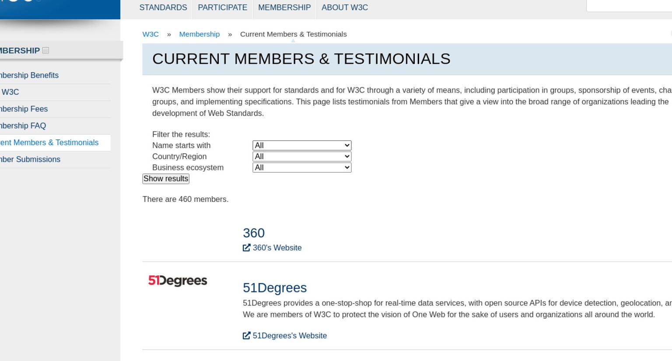Open Member Submissions sidebar link

(x=30, y=160)
